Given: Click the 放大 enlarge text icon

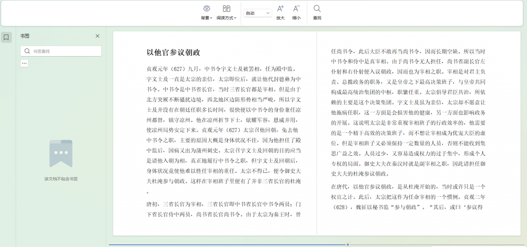Looking at the screenshot, I should 280,9.
